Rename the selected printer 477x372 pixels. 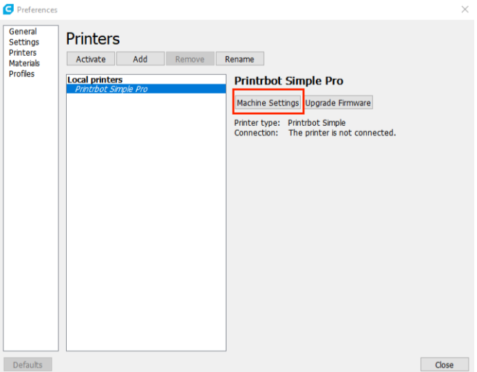click(240, 59)
